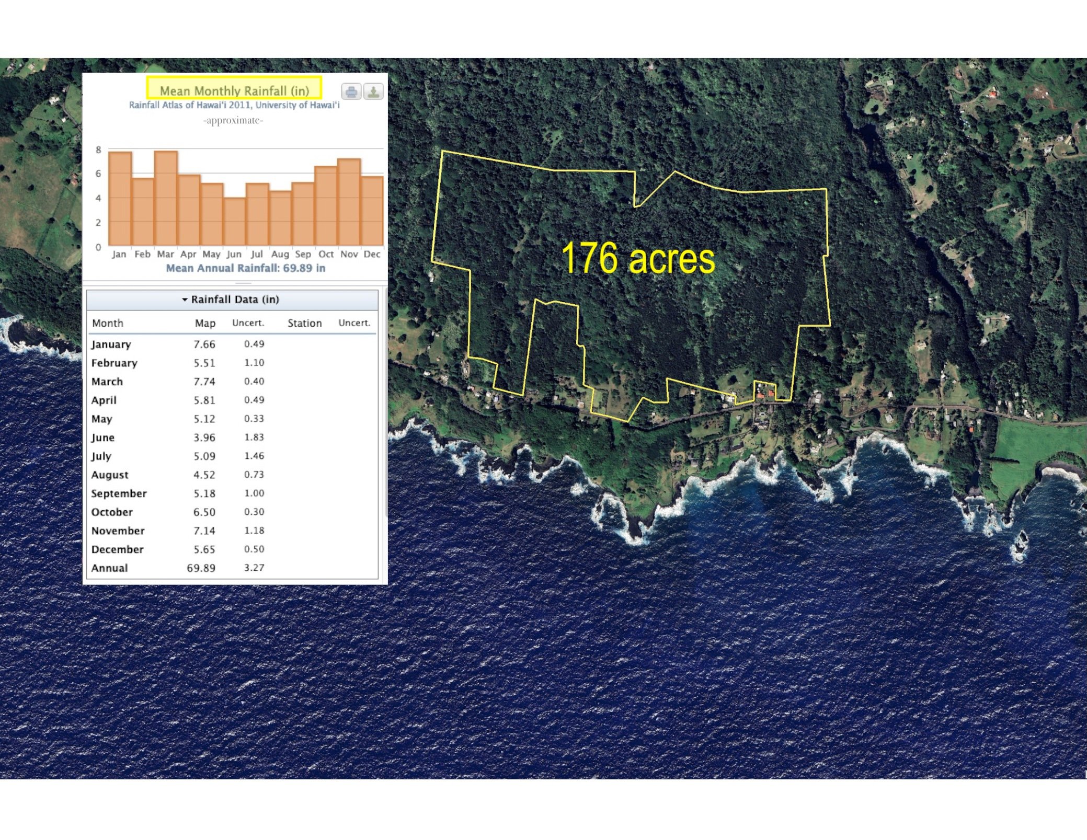The height and width of the screenshot is (840, 1087).
Task: Click the Mean Monthly Rainfall title
Action: pos(234,90)
